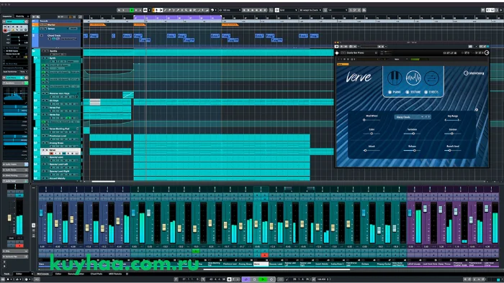
Task: Click the Mod Wheel slider in Verve
Action: click(372, 120)
